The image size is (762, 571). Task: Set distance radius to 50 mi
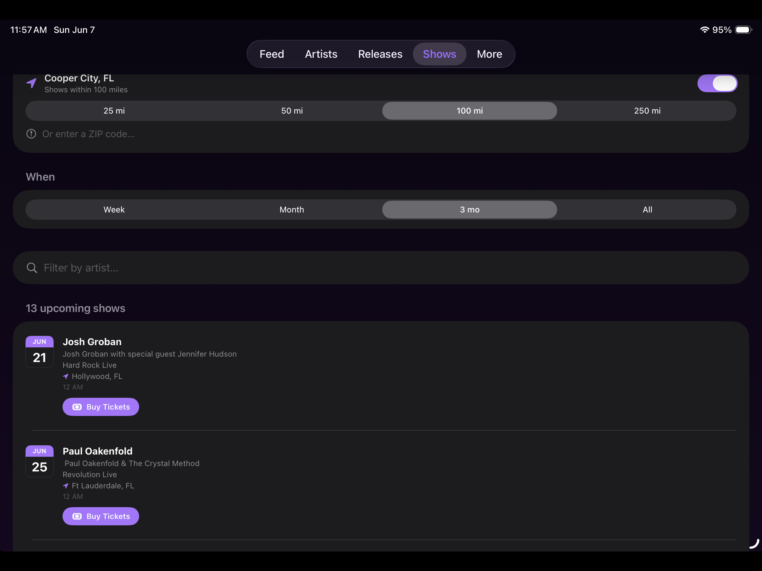pyautogui.click(x=292, y=111)
